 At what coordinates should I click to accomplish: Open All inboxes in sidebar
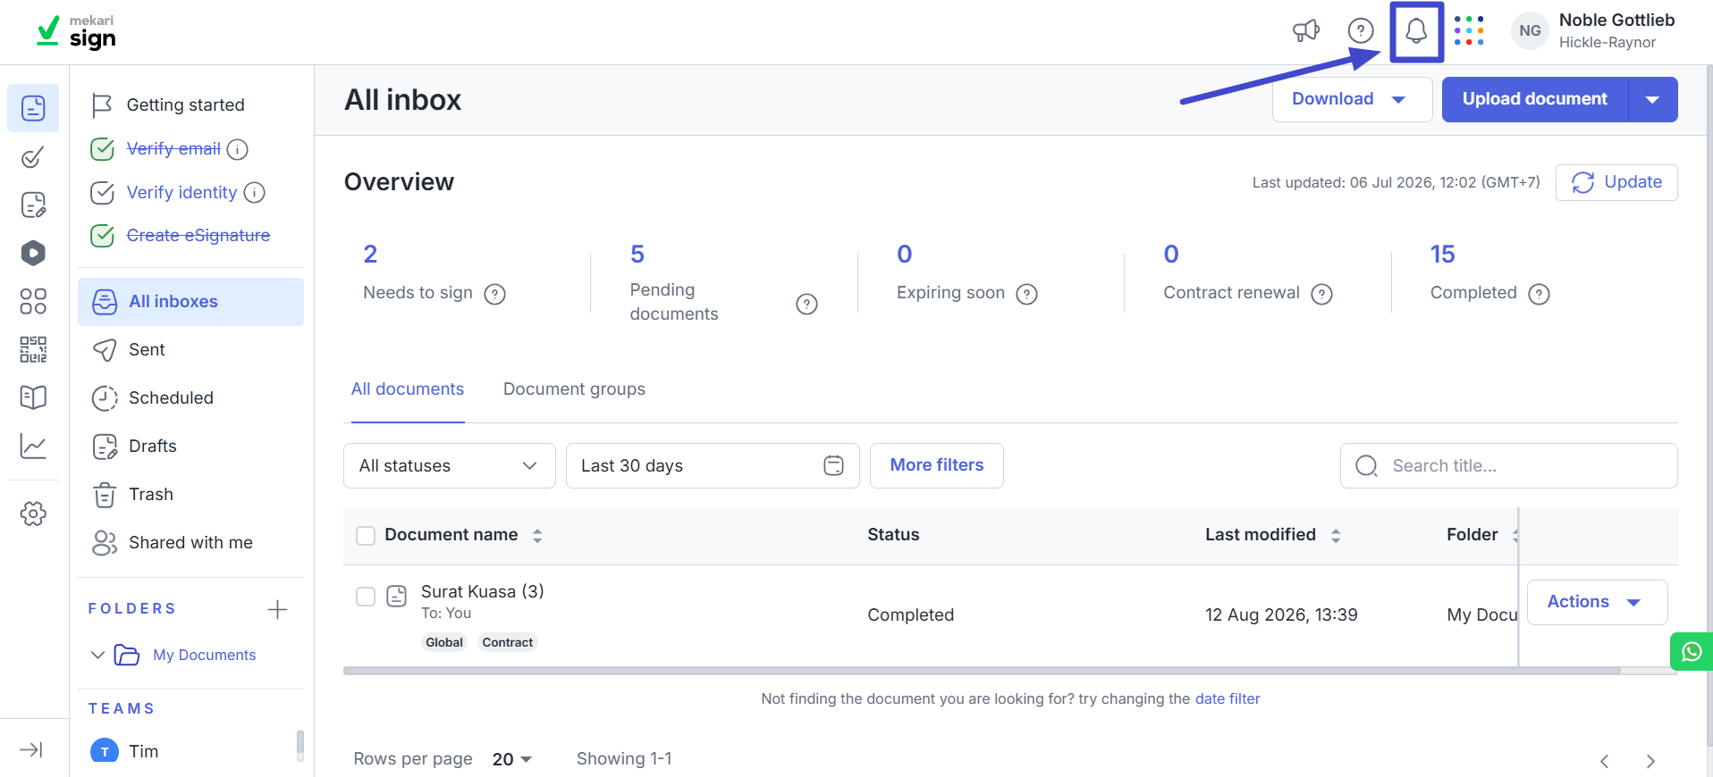click(x=190, y=302)
